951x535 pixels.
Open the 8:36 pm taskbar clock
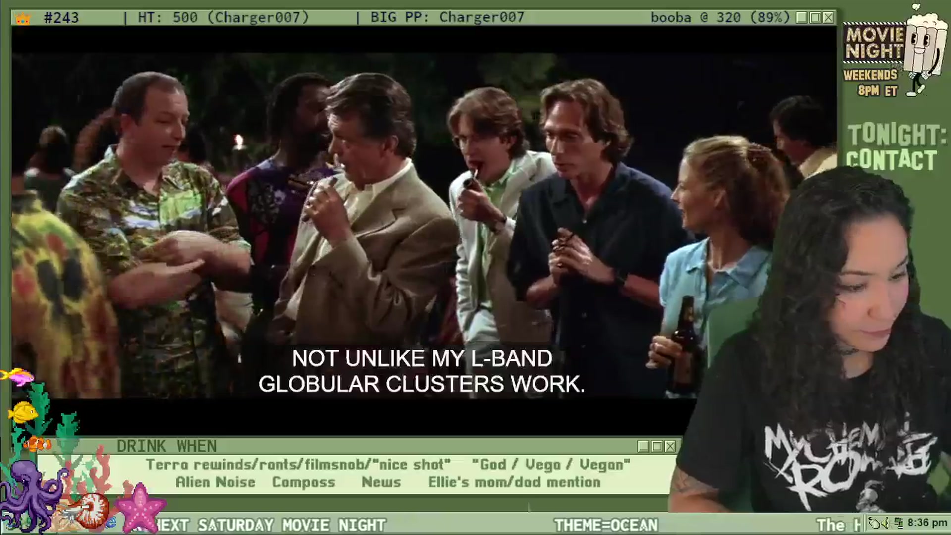pyautogui.click(x=927, y=523)
